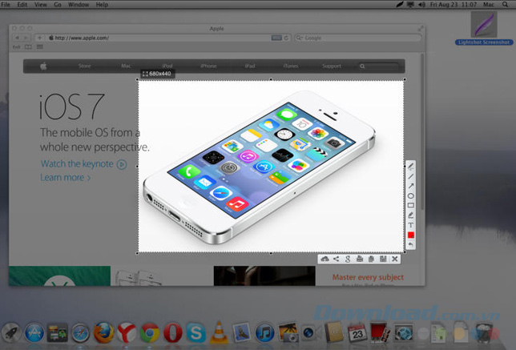Select the Lightshot arrow tool
The width and height of the screenshot is (516, 350).
pos(411,186)
